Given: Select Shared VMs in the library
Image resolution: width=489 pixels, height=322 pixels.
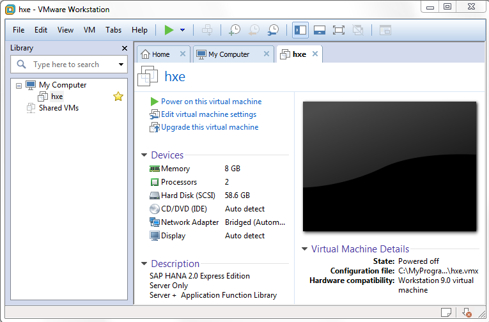Looking at the screenshot, I should click(59, 108).
